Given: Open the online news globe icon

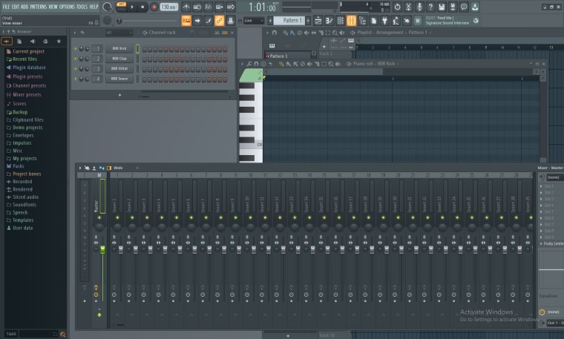Looking at the screenshot, I should coord(476,21).
